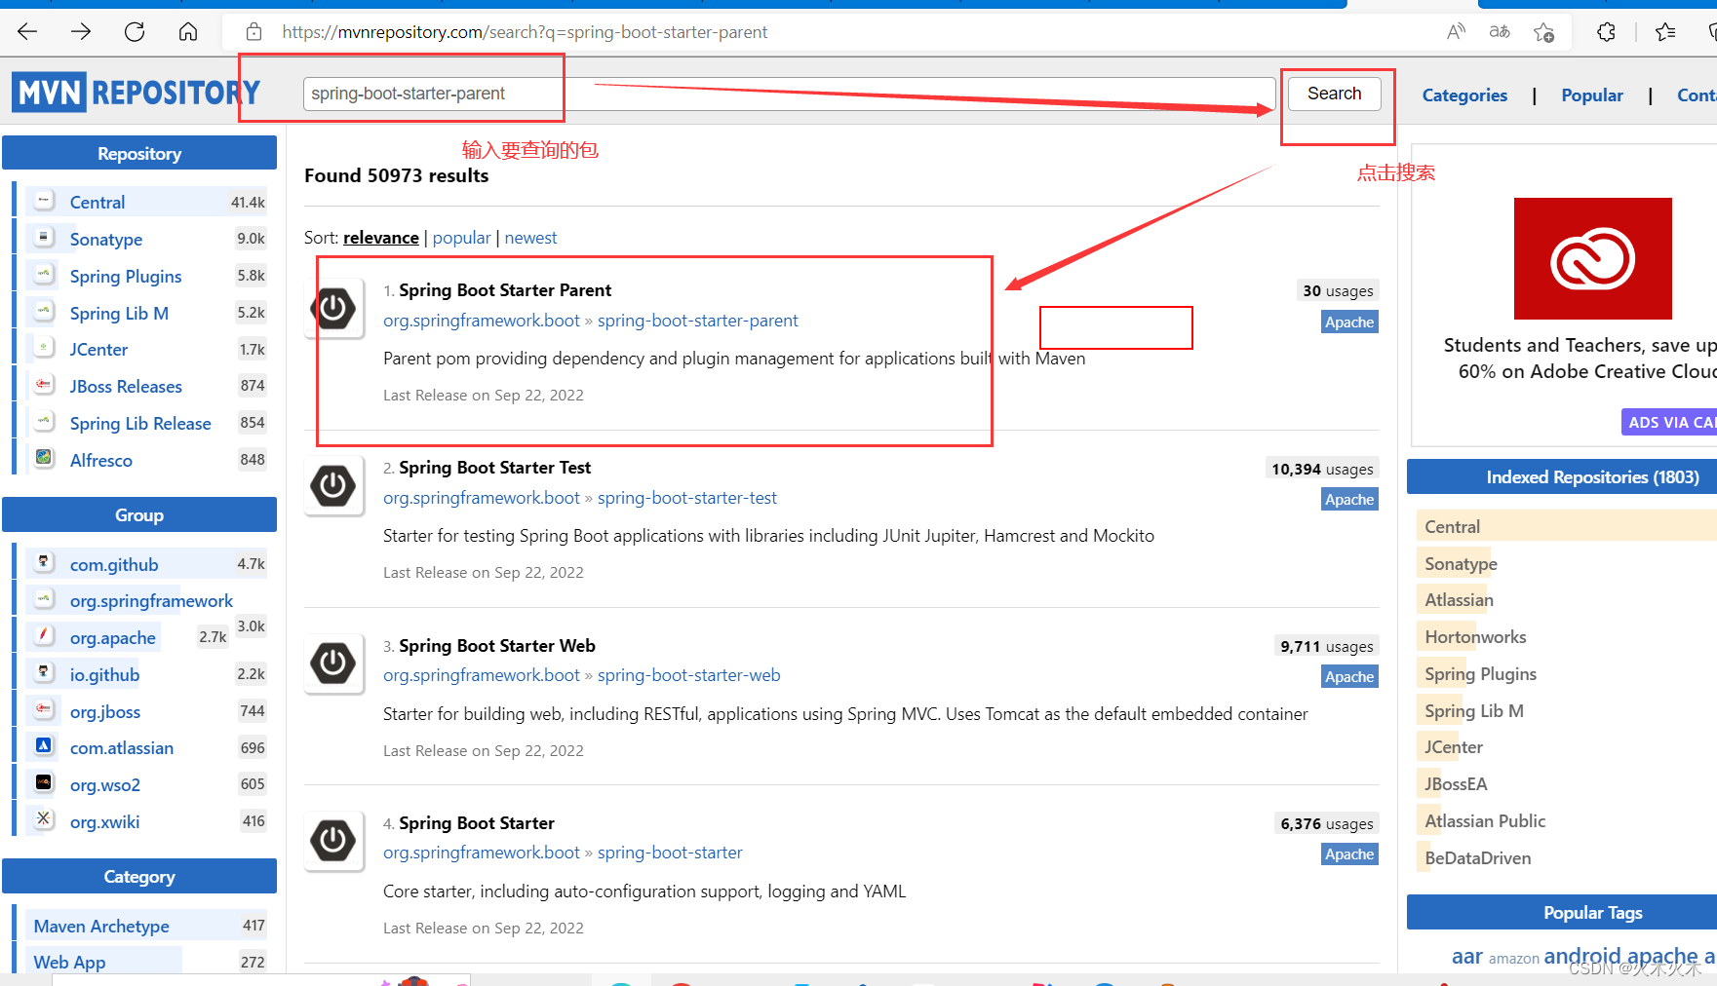
Task: Click the search text input field
Action: [789, 94]
